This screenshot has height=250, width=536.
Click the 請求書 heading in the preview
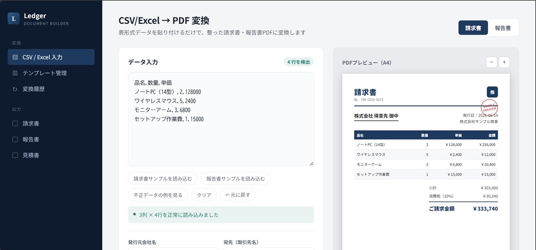pyautogui.click(x=365, y=92)
